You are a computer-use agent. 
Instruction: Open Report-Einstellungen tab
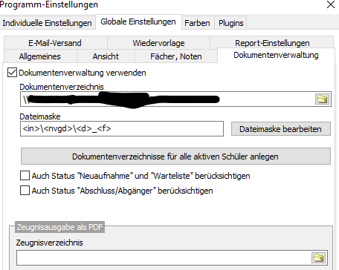click(272, 42)
